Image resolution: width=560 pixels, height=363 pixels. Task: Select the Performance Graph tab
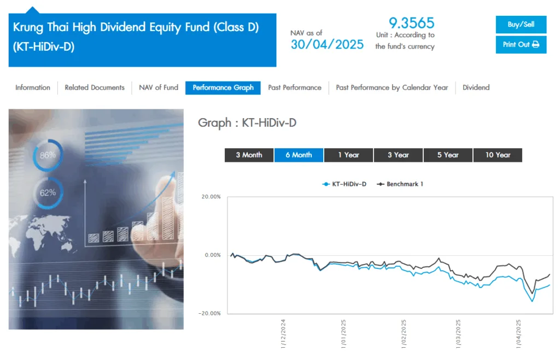click(x=223, y=87)
